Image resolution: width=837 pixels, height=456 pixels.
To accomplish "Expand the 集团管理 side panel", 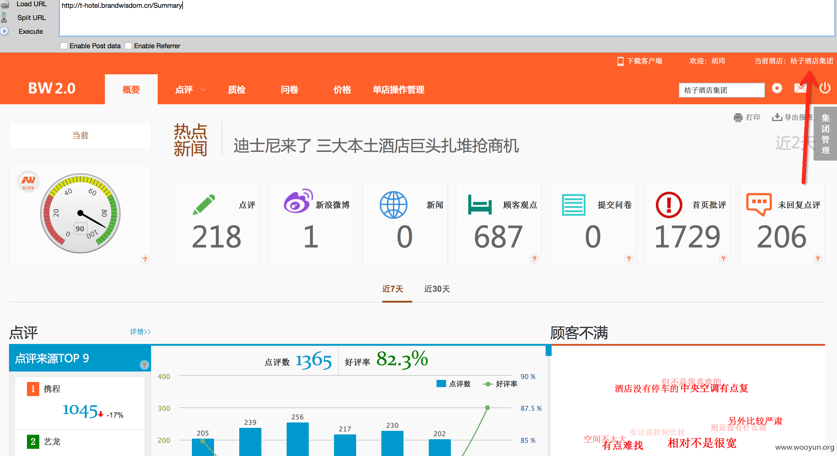I will pos(825,134).
